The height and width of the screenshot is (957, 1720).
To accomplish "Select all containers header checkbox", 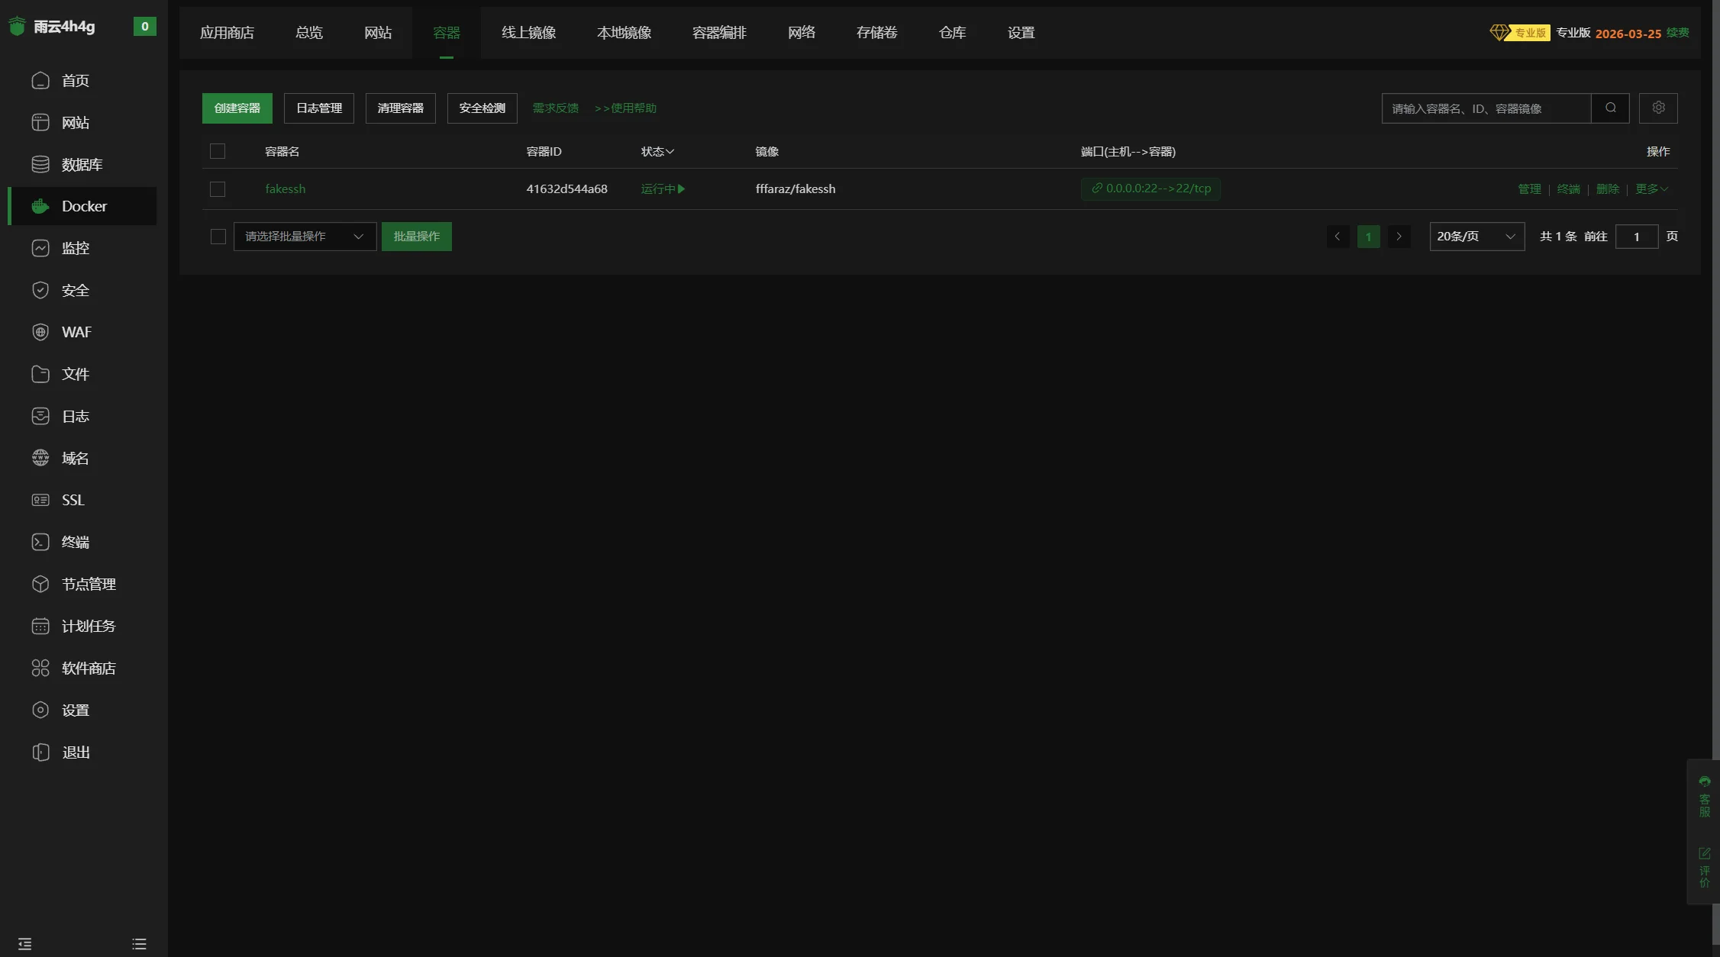I will point(218,151).
